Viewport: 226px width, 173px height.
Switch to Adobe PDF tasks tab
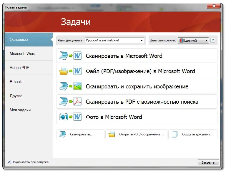(29, 68)
